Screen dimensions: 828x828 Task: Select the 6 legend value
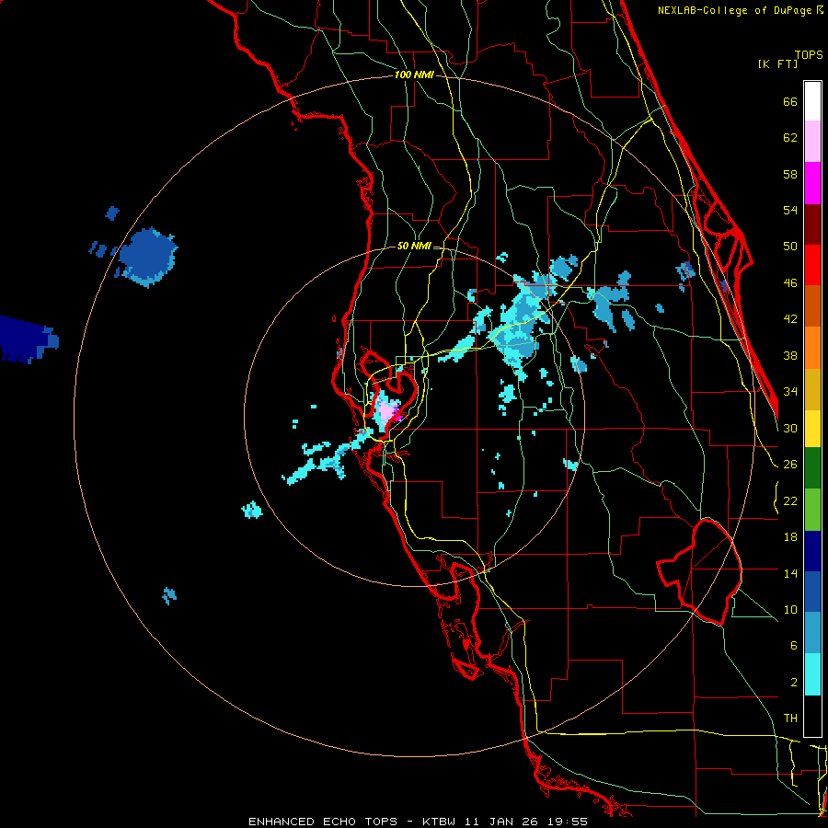click(793, 645)
